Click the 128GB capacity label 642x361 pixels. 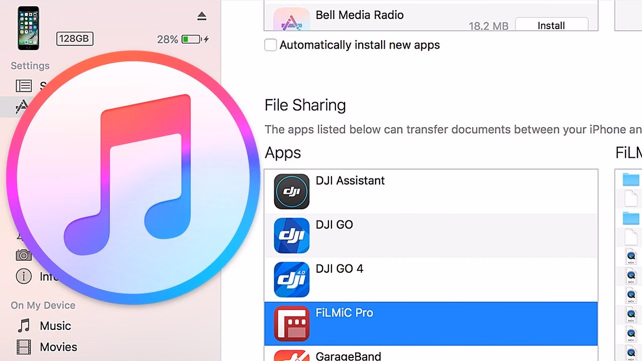point(74,39)
